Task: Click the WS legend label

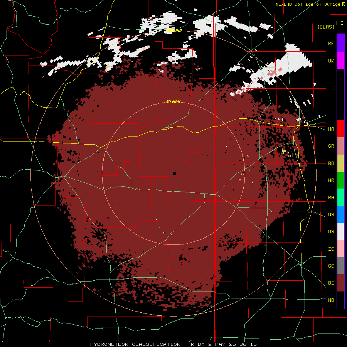Action: click(331, 215)
